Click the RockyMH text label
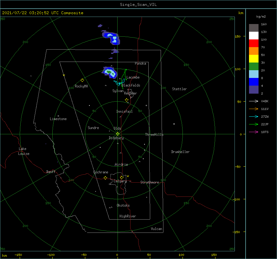Viewport: 277px width, 259px height. pos(81,86)
